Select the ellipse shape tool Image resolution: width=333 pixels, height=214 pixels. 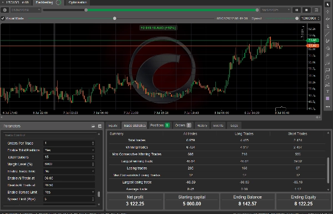(327, 77)
